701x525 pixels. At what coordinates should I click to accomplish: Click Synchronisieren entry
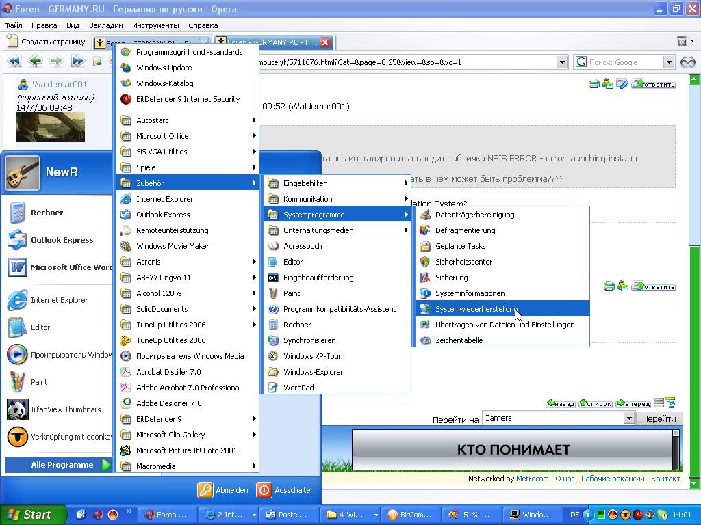337,340
